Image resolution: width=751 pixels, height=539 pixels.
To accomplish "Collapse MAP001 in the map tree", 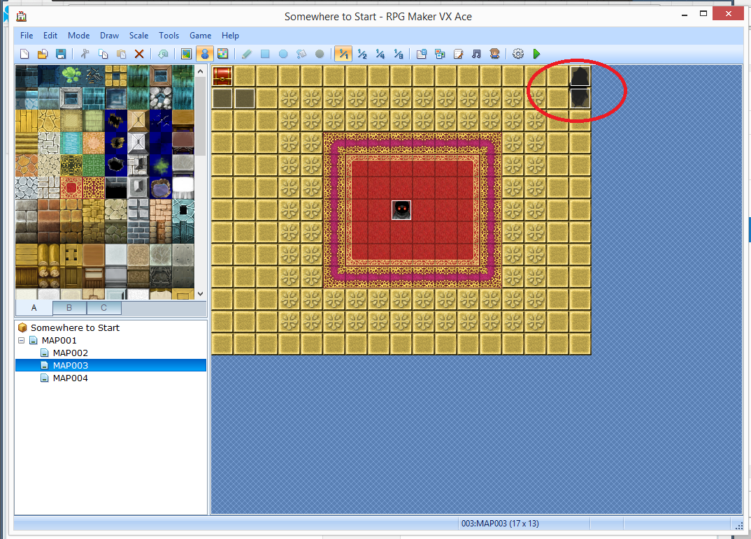I will click(x=22, y=340).
